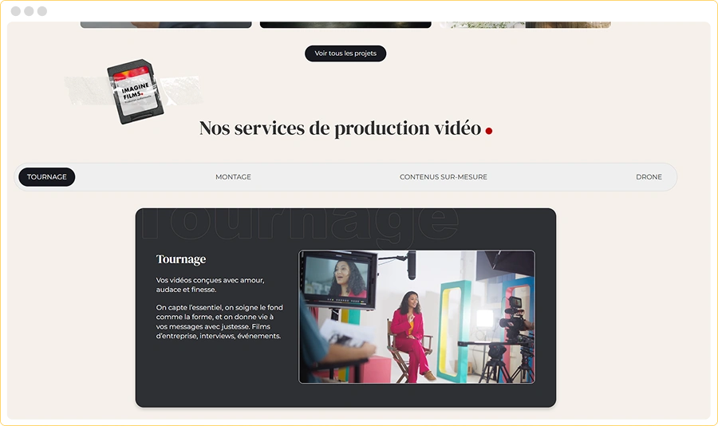Switch to the DRONE tab

coord(649,177)
